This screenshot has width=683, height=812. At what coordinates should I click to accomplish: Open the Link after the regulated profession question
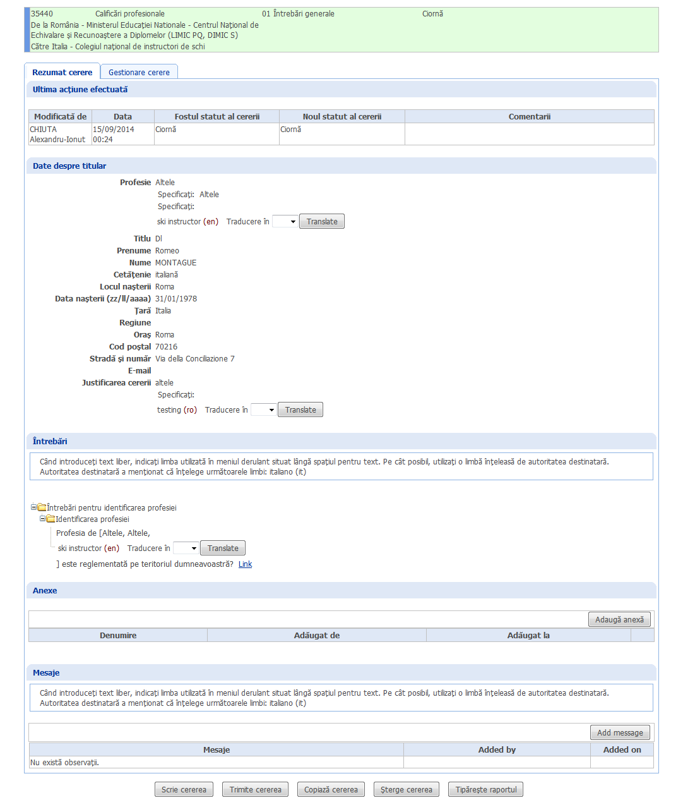coord(245,564)
